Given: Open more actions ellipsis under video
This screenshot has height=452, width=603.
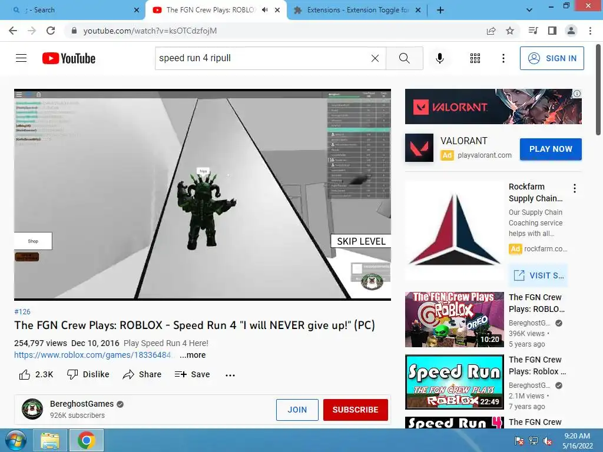Looking at the screenshot, I should (x=230, y=375).
